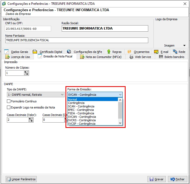
Task: Click the Razão Social input field
Action: pyautogui.click(x=105, y=28)
